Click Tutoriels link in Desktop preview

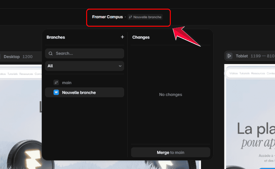pyautogui.click(x=12, y=74)
